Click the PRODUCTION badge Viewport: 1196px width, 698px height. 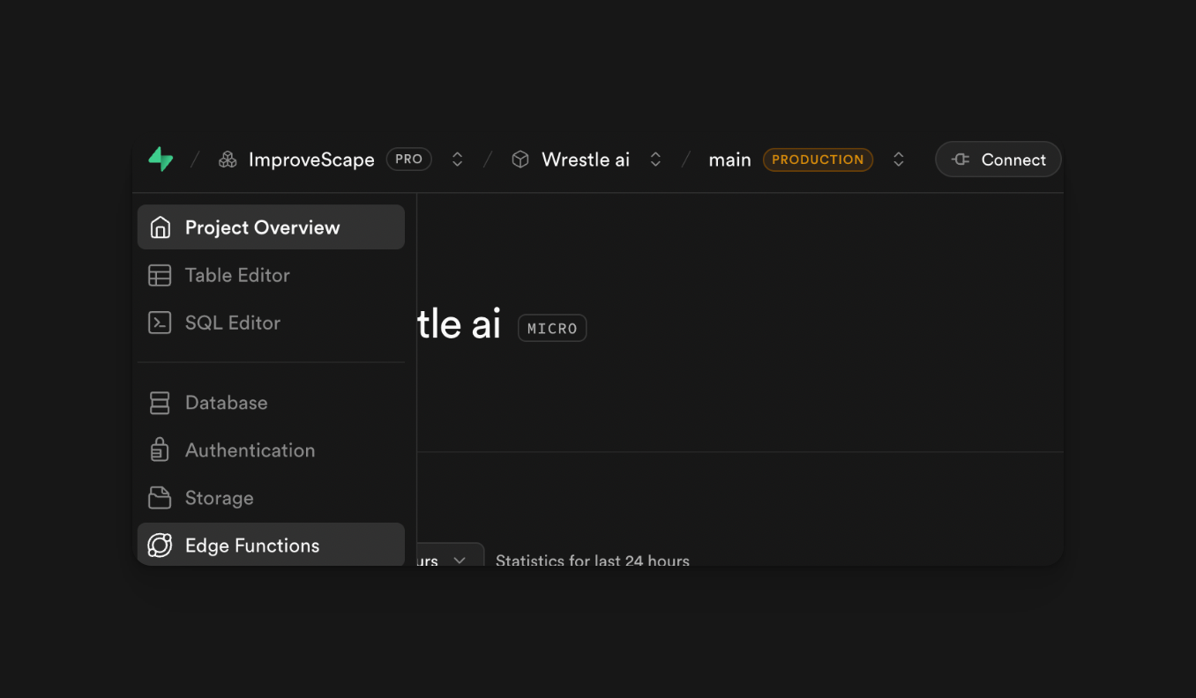pos(818,160)
